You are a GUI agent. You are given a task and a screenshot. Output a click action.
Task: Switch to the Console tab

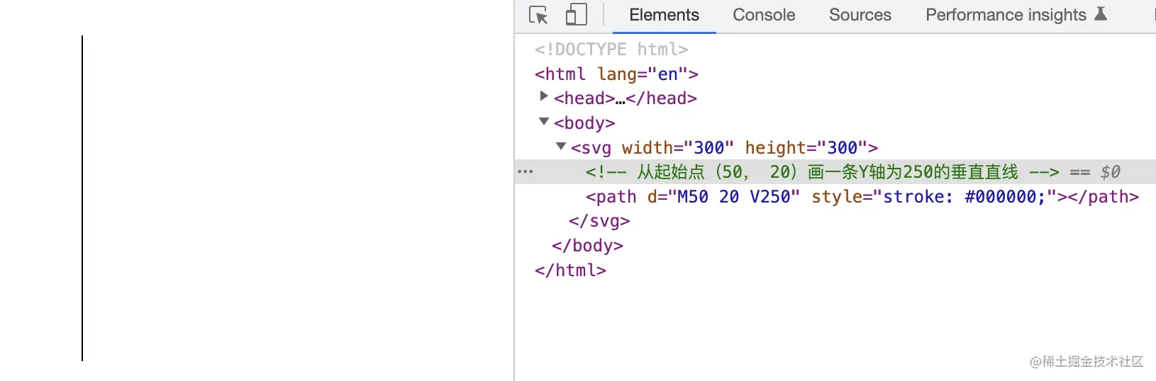tap(763, 15)
